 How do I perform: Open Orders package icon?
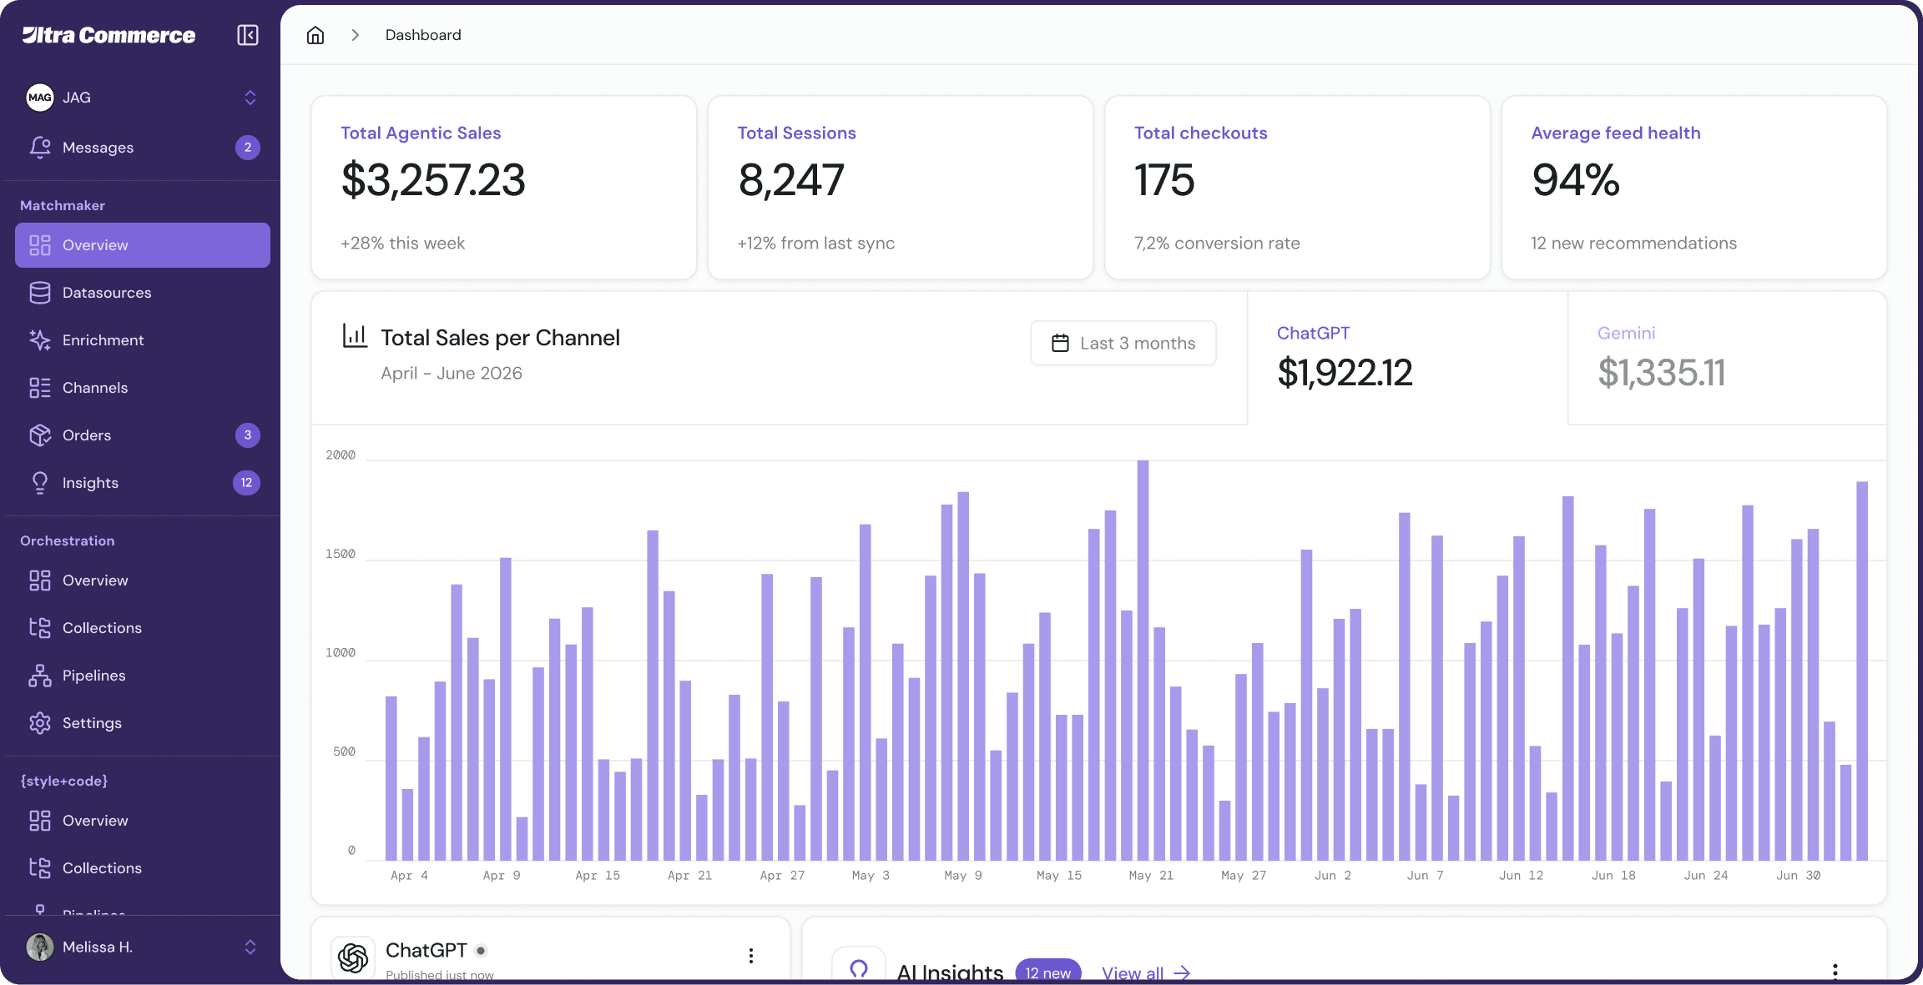pyautogui.click(x=40, y=435)
